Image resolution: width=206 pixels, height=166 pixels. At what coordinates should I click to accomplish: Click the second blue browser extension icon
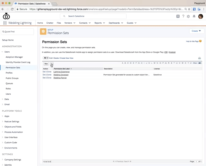click(x=199, y=9)
